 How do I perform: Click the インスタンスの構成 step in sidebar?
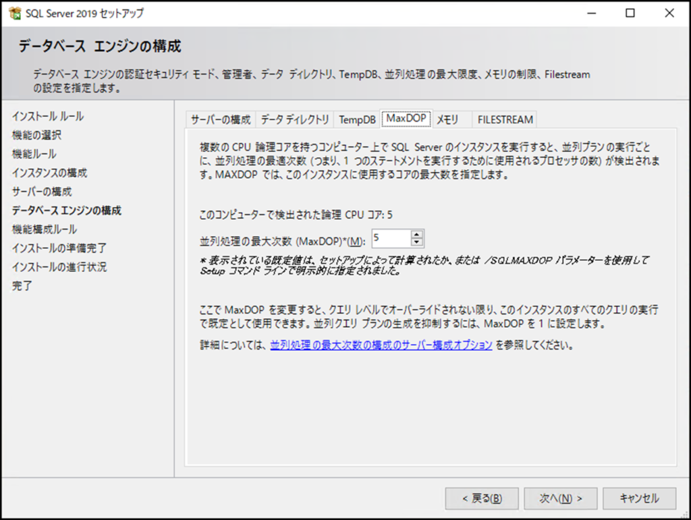click(49, 173)
